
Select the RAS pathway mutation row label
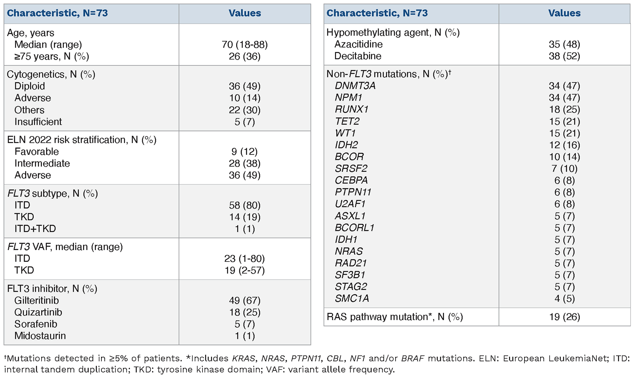coord(395,317)
